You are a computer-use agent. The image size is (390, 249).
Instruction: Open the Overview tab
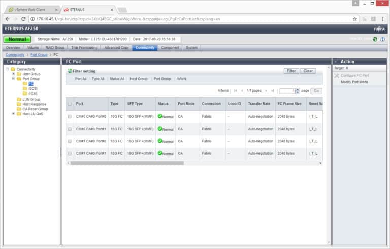13,48
